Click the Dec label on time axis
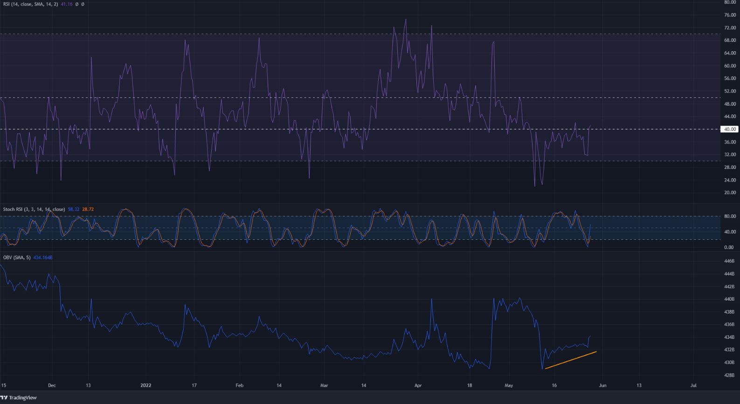Screen dimensions: 740x404 tap(52, 385)
